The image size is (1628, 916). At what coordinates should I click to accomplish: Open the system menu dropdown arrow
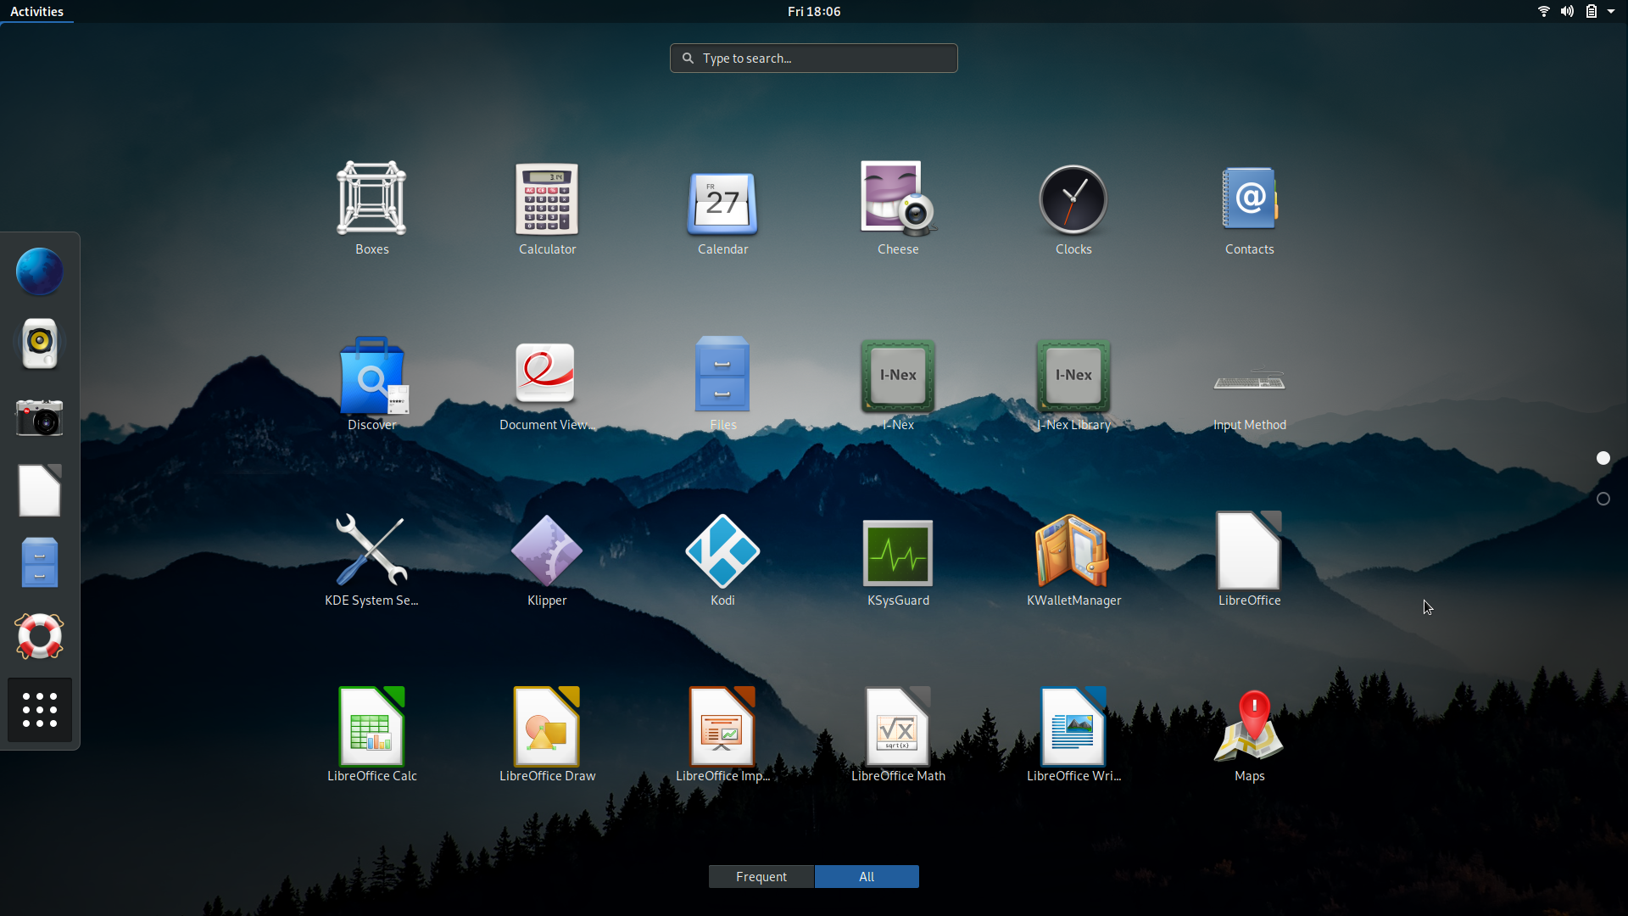[1611, 12]
